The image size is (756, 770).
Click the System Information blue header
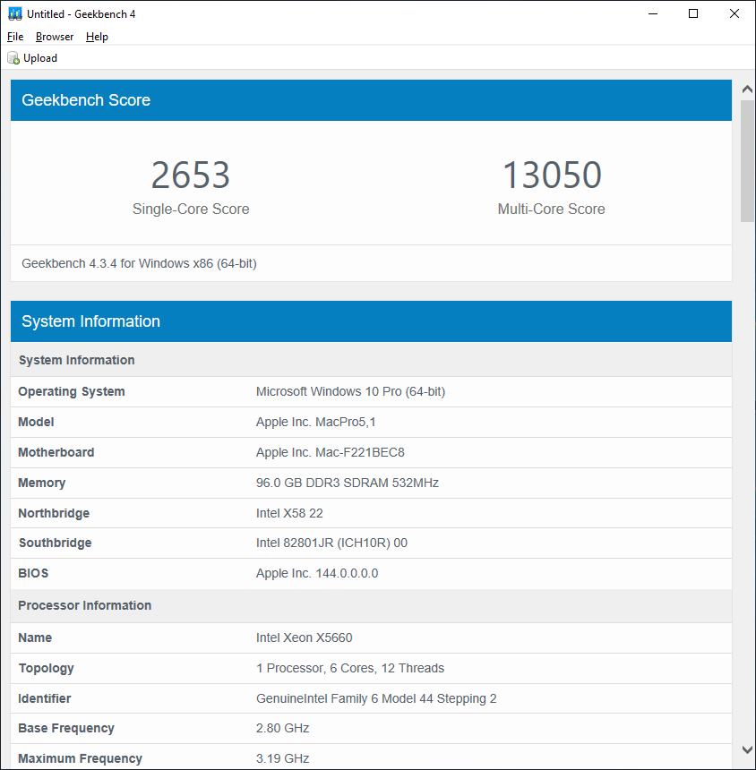(x=371, y=321)
